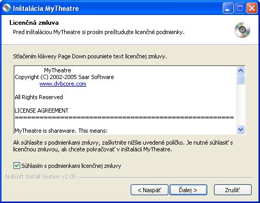Click the large CD icon in header
This screenshot has width=260, height=203.
242,30
